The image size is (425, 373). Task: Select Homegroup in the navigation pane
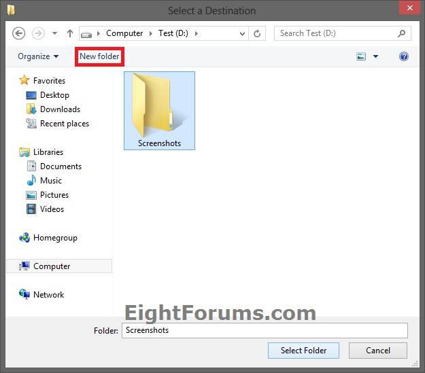(x=55, y=238)
